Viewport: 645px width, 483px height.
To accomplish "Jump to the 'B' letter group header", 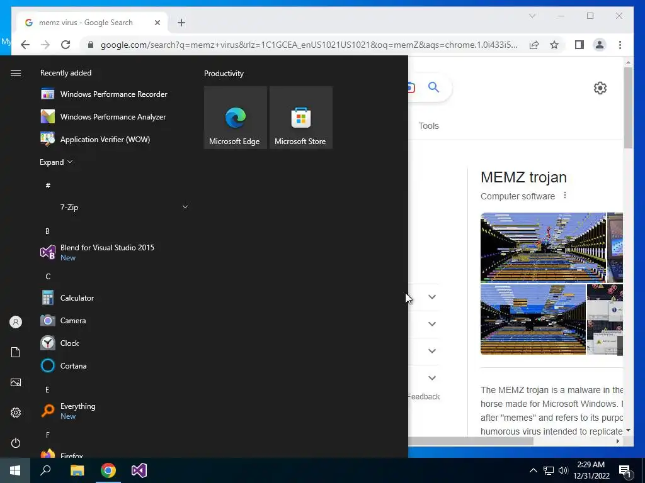I will (47, 231).
